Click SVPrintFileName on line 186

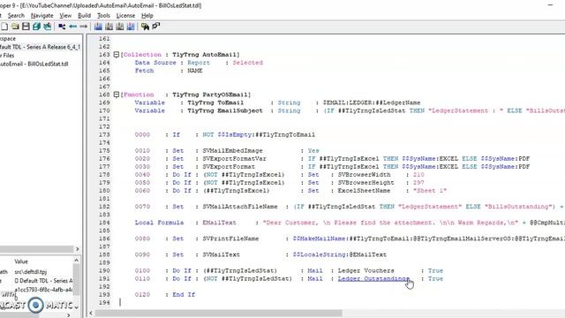pos(230,238)
